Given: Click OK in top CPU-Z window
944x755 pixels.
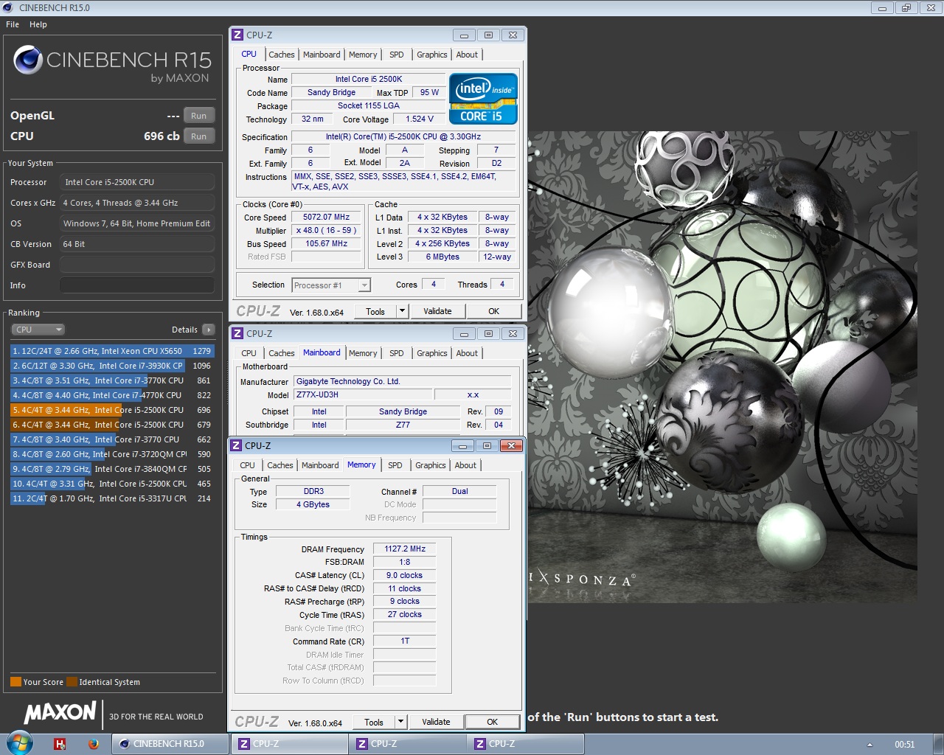Looking at the screenshot, I should (x=494, y=311).
